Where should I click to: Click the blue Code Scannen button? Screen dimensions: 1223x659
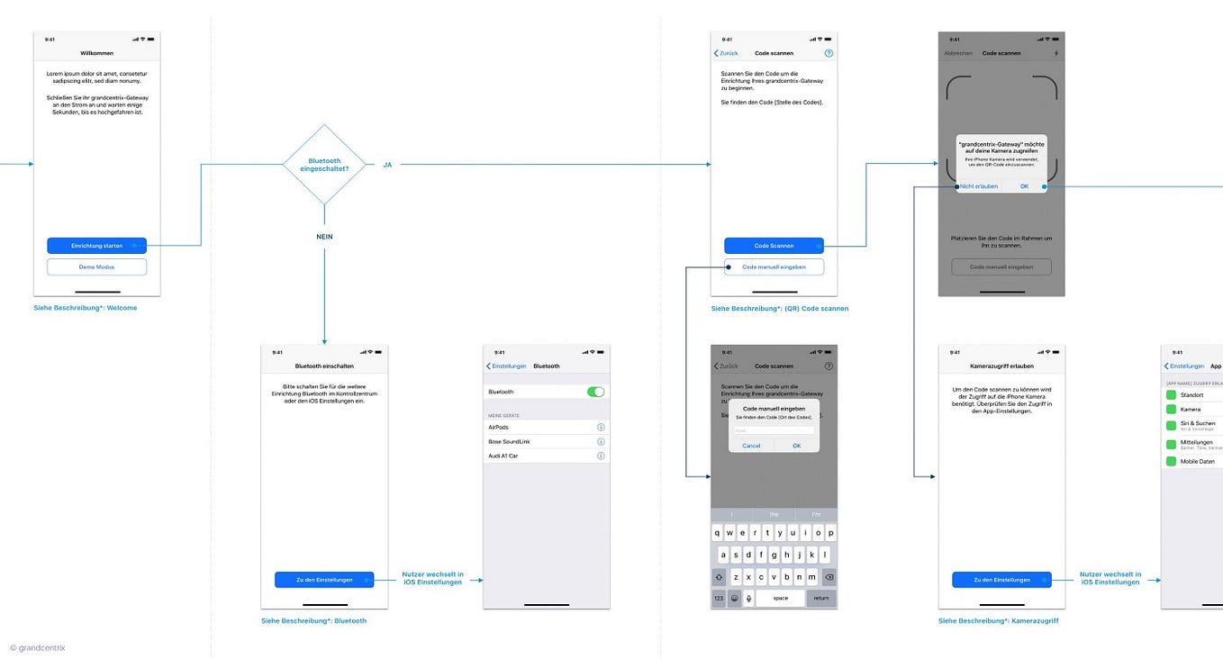click(x=774, y=245)
